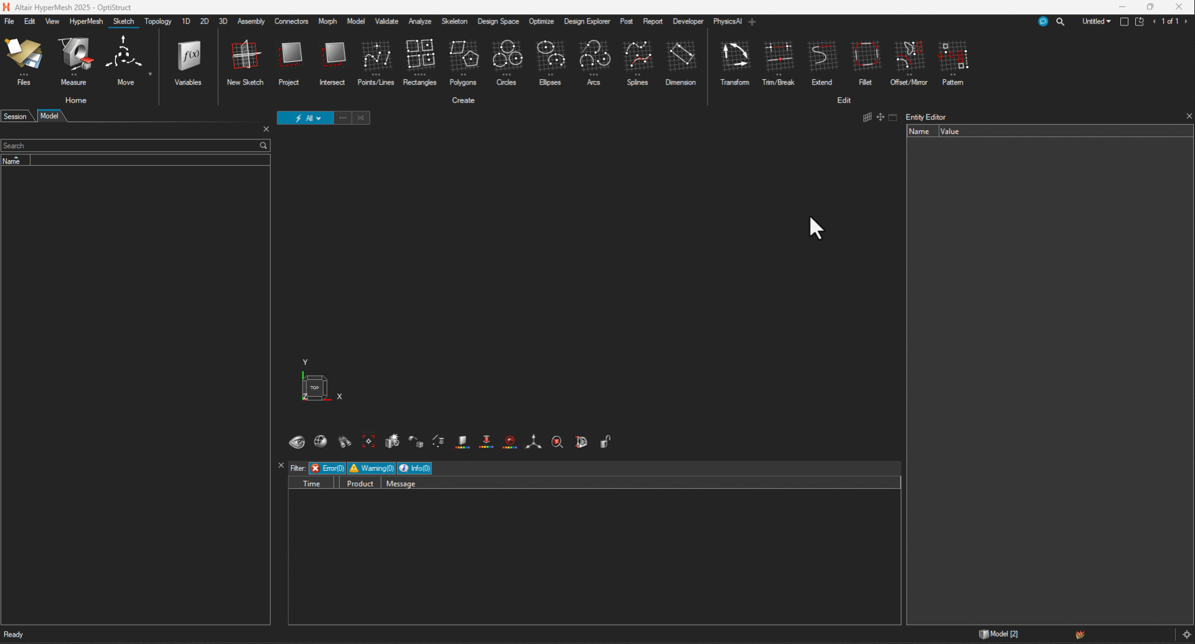Switch to the Session browser tab

tap(16, 116)
